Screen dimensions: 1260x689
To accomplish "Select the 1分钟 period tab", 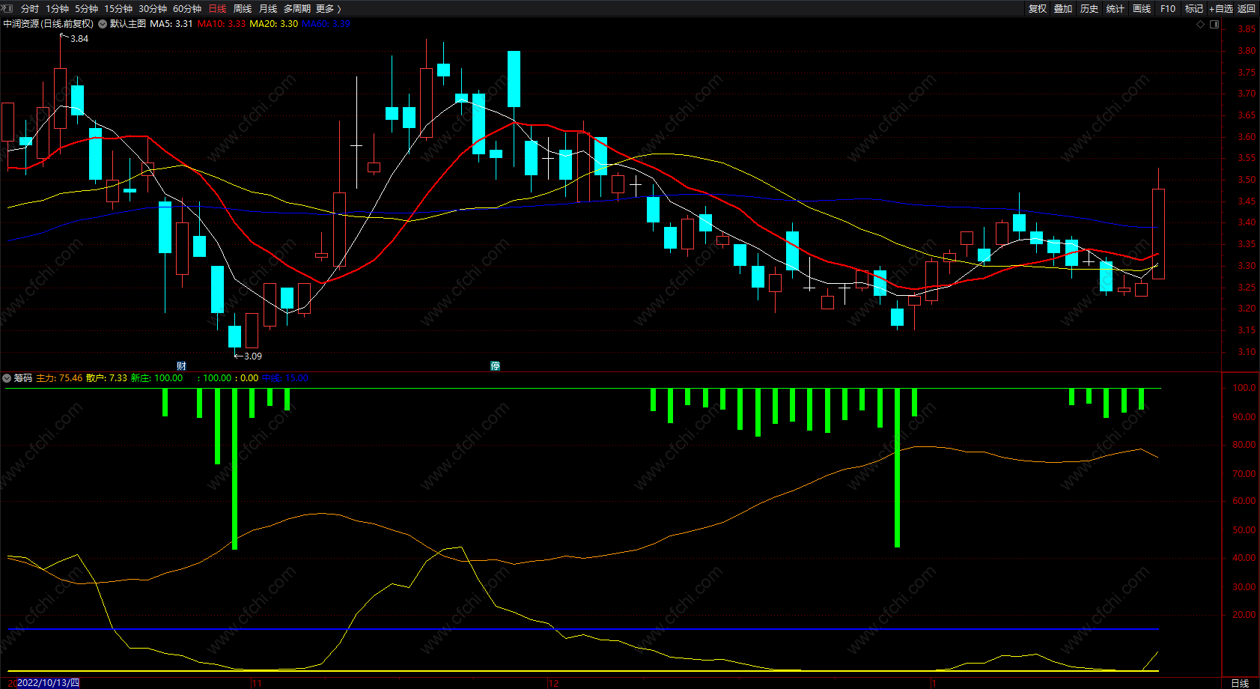I will coord(57,8).
